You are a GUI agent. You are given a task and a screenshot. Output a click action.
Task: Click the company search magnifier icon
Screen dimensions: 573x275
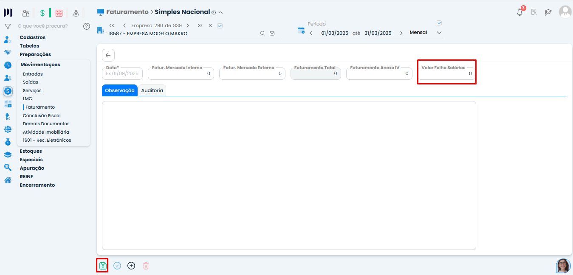point(263,34)
